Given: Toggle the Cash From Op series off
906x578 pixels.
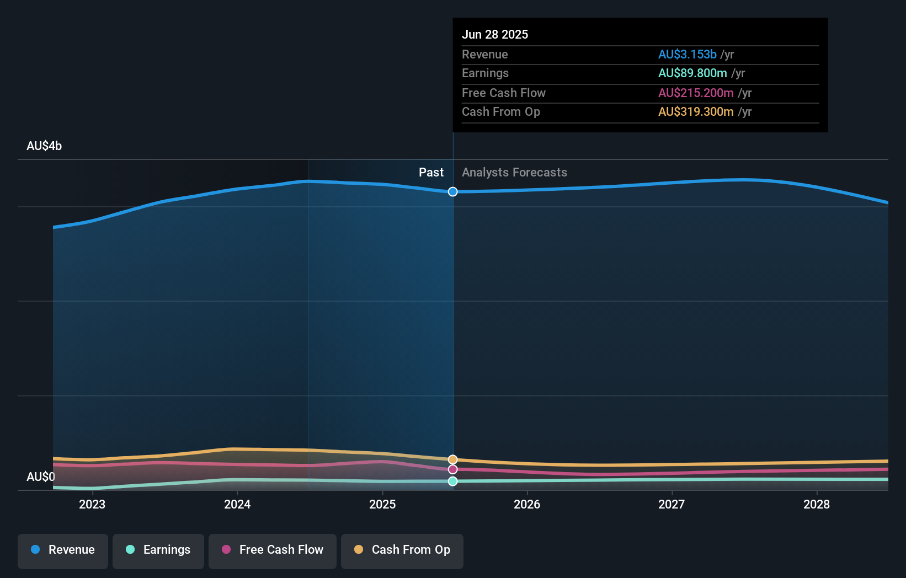Looking at the screenshot, I should coord(402,550).
